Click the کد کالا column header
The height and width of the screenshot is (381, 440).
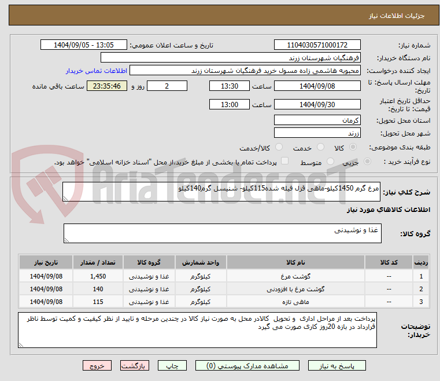pos(389,262)
